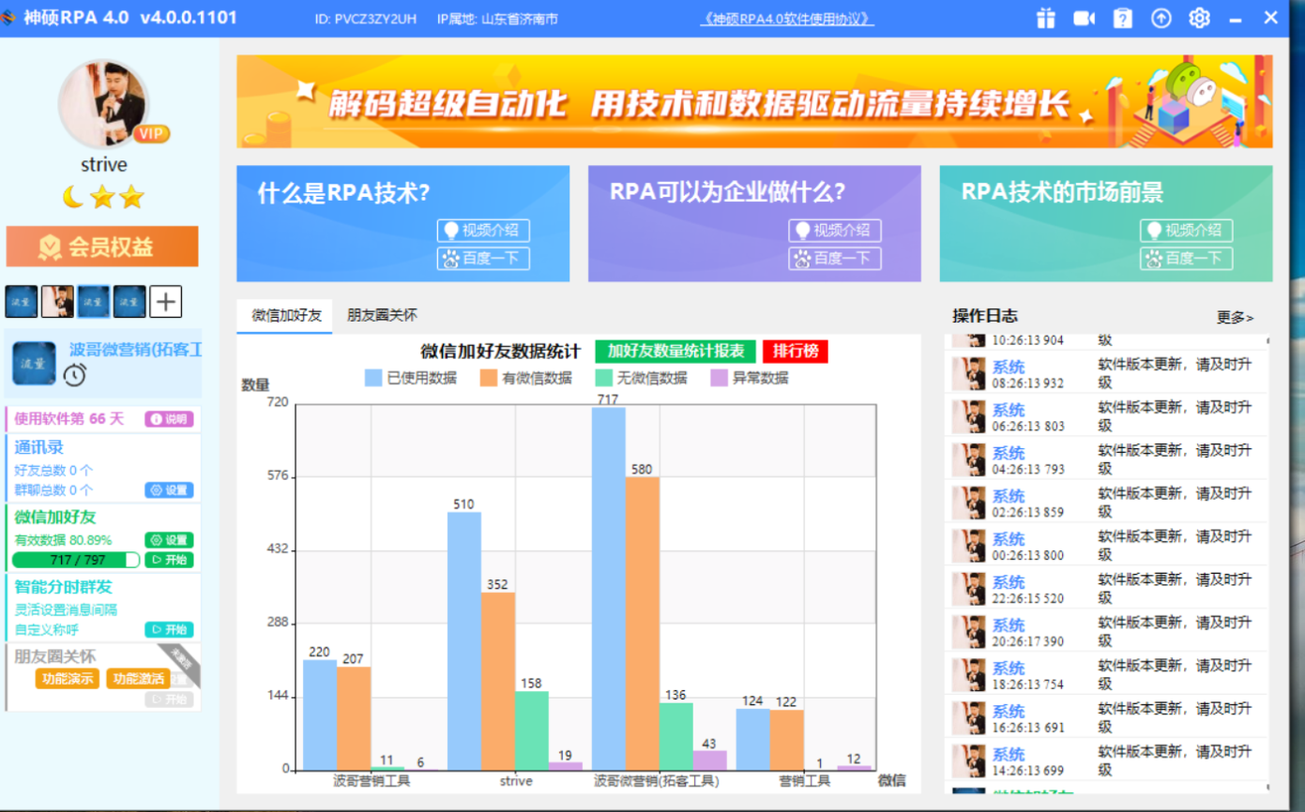The width and height of the screenshot is (1305, 812).
Task: Click 功能演示 demo button
Action: (x=67, y=679)
